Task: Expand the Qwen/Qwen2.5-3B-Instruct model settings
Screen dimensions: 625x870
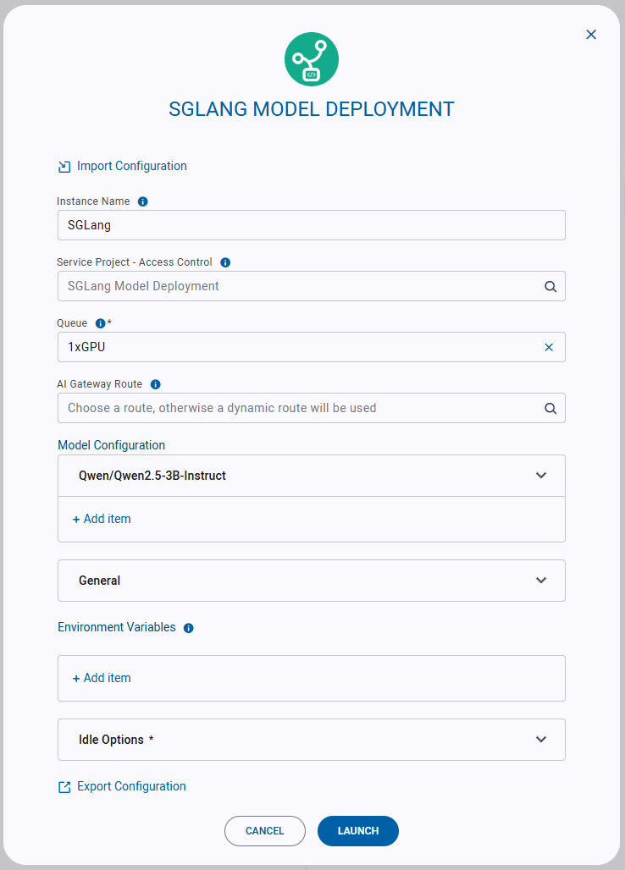Action: click(541, 475)
